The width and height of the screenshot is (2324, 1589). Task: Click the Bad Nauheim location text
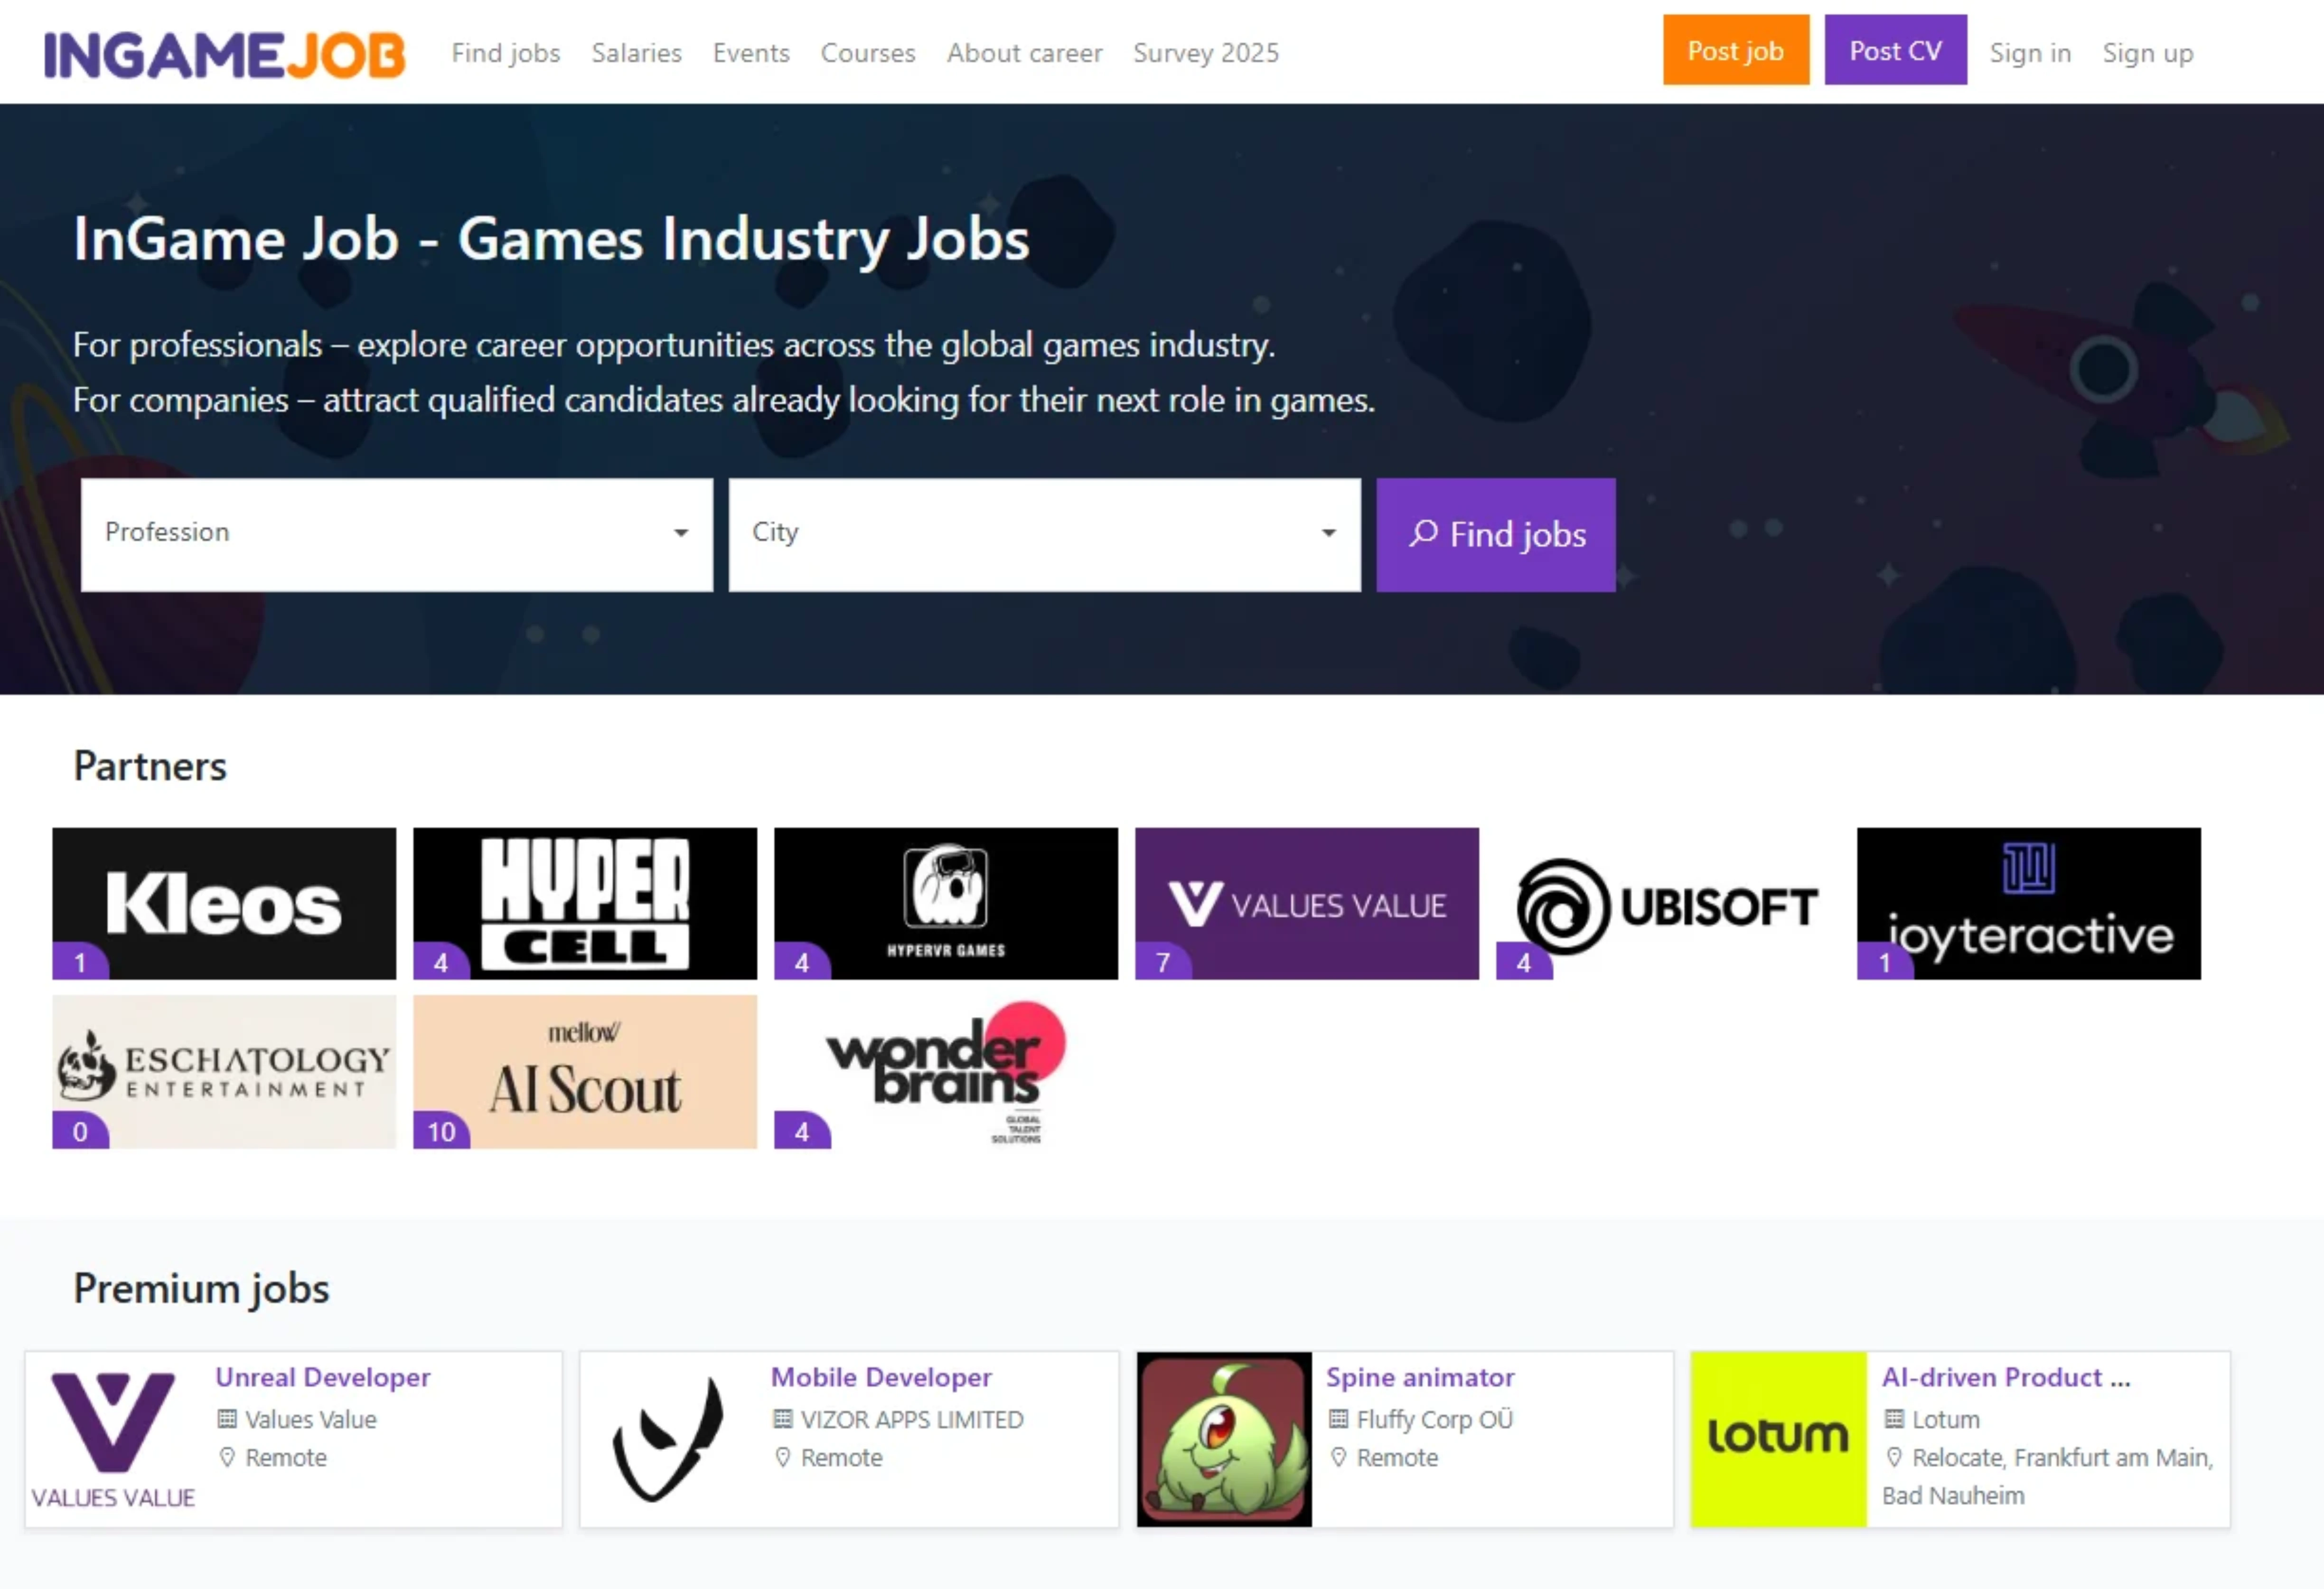coord(1953,1496)
